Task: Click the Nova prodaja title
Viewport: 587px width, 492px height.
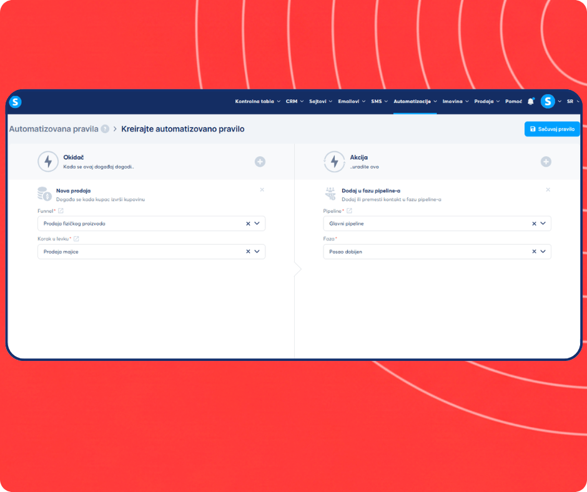Action: point(74,190)
